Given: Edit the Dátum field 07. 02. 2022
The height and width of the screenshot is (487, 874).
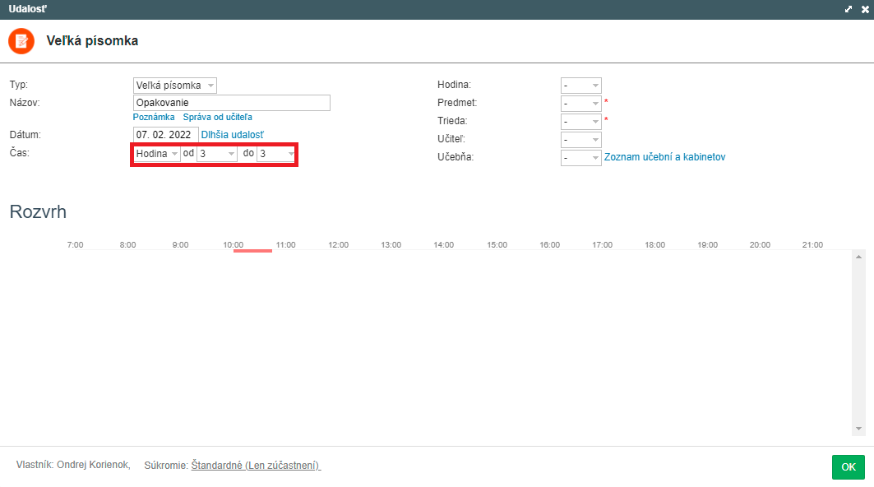Looking at the screenshot, I should pyautogui.click(x=165, y=135).
